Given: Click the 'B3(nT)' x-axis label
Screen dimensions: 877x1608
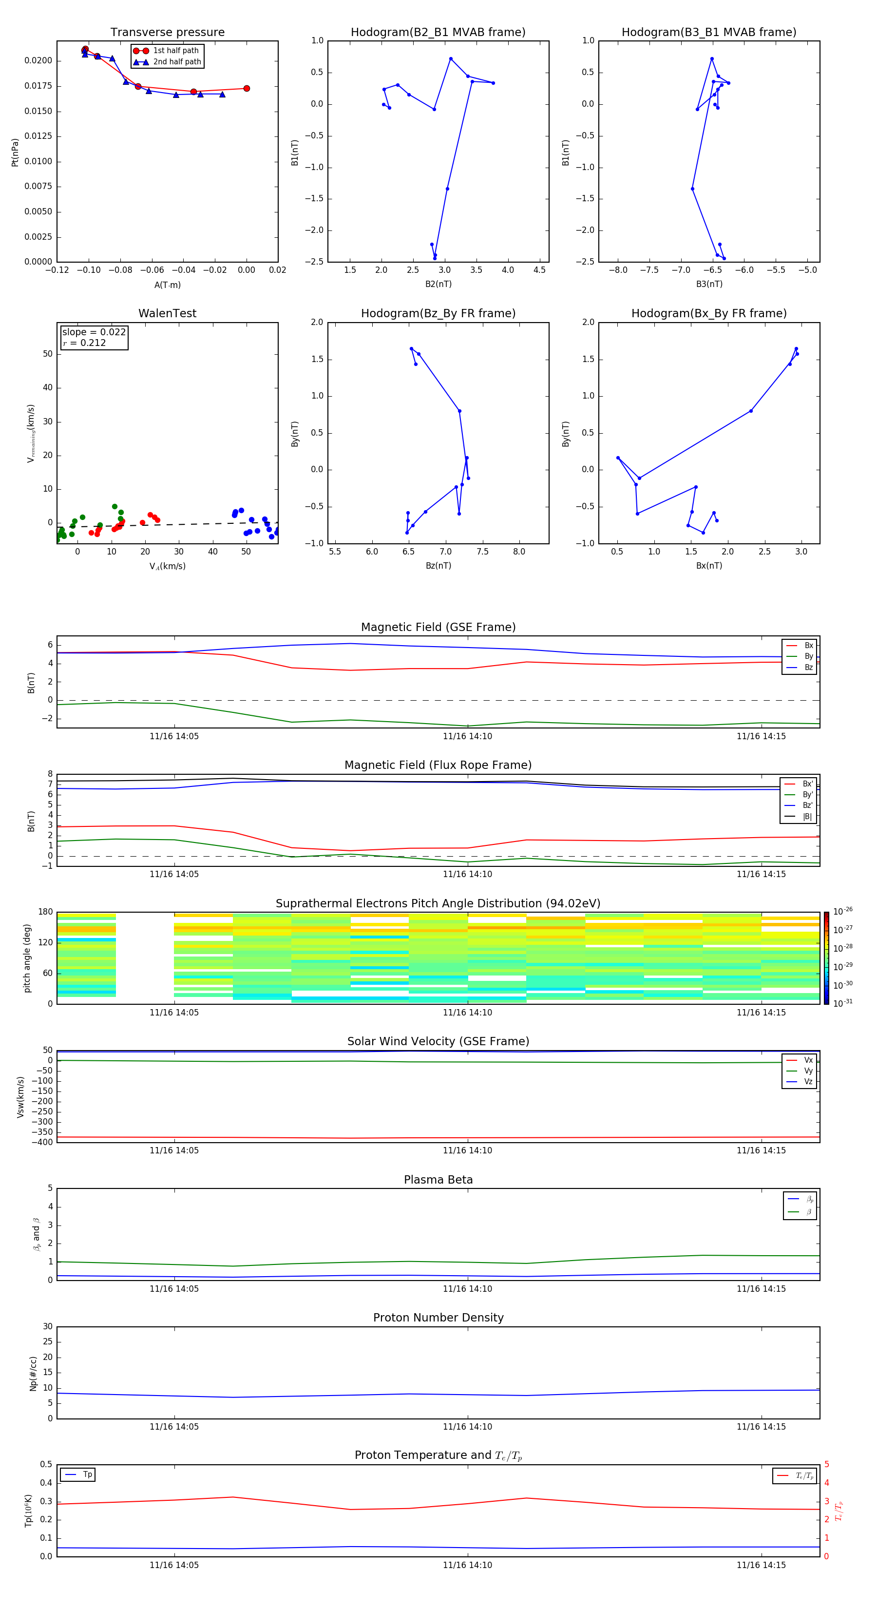Looking at the screenshot, I should point(709,284).
